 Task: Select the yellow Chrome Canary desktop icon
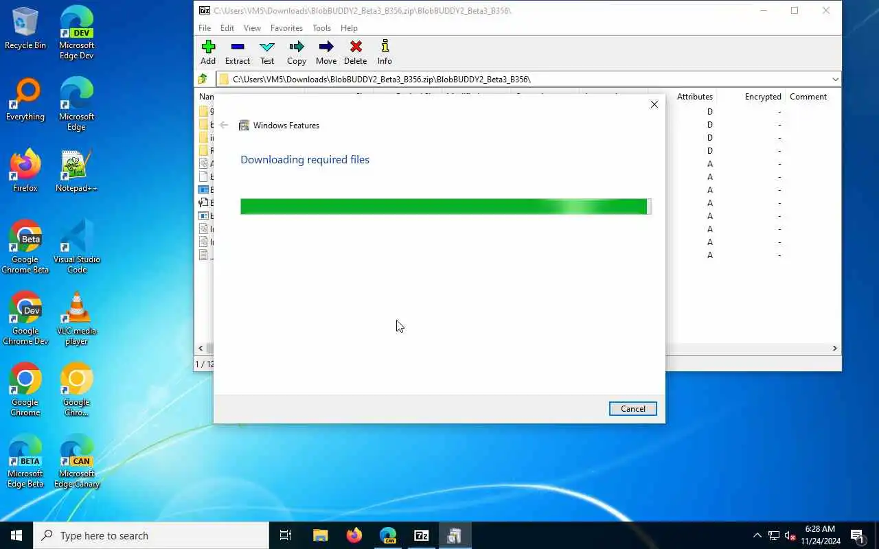coord(76,390)
